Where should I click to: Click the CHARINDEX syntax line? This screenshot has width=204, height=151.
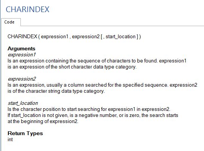pos(74,37)
